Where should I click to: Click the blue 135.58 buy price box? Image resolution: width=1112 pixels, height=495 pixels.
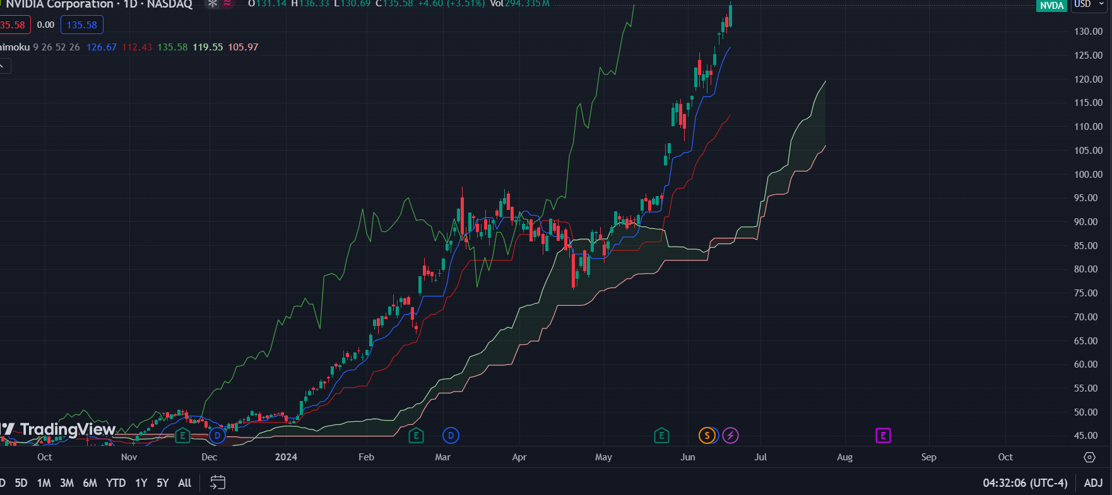pos(82,25)
